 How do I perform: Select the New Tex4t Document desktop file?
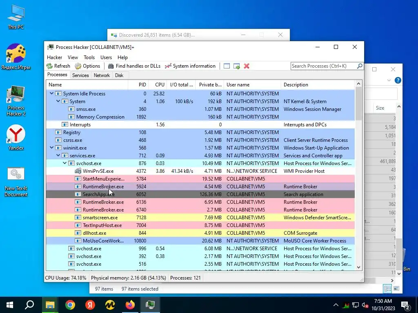pos(16,182)
